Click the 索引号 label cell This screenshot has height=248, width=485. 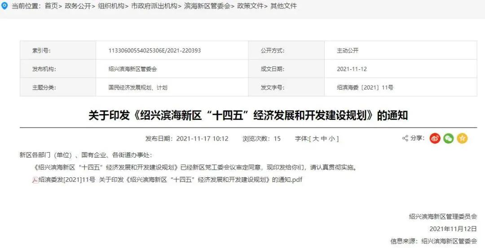(58, 50)
